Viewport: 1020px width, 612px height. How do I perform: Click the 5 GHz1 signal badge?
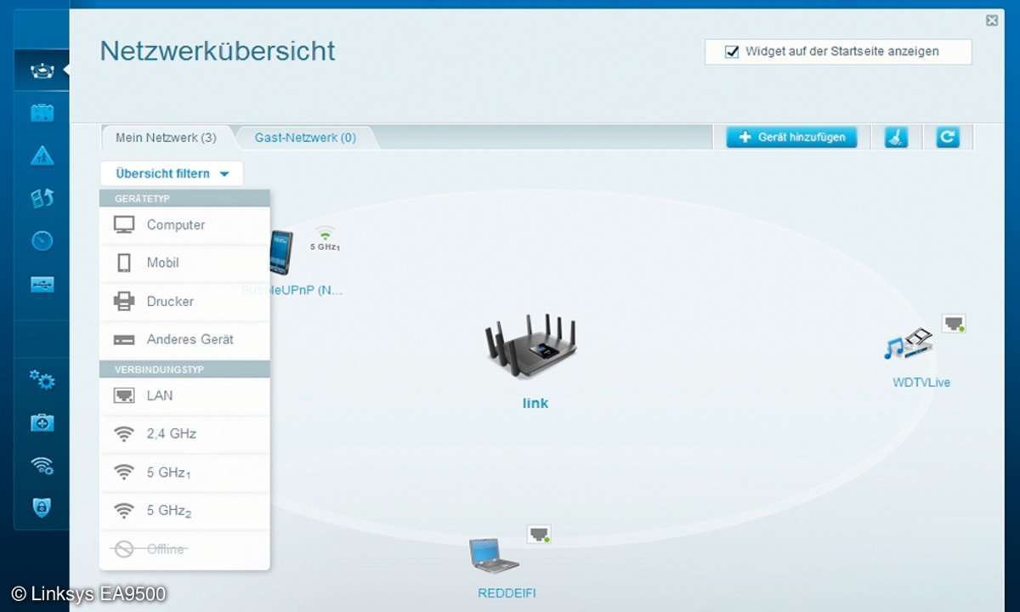325,239
